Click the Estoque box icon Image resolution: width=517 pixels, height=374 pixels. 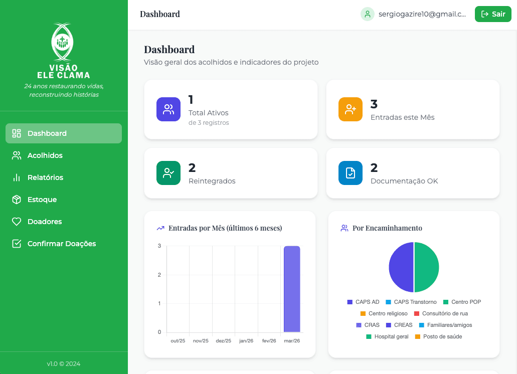coord(17,200)
